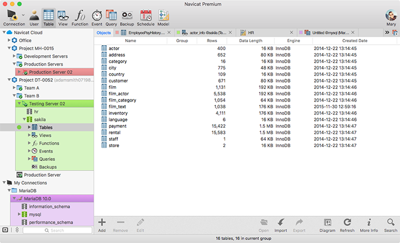Click the Open folder icon
This screenshot has height=243, width=400.
(264, 222)
